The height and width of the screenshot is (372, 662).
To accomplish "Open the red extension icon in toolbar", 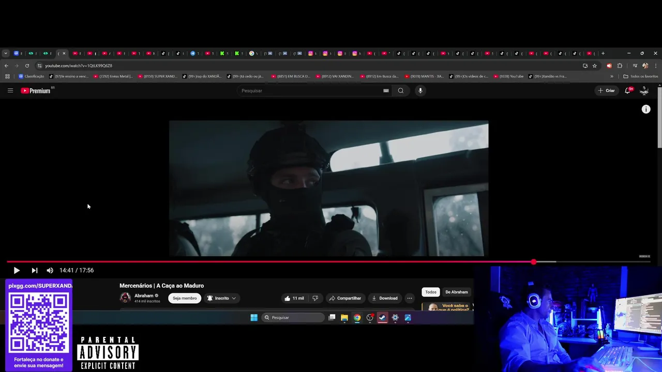I will click(609, 66).
